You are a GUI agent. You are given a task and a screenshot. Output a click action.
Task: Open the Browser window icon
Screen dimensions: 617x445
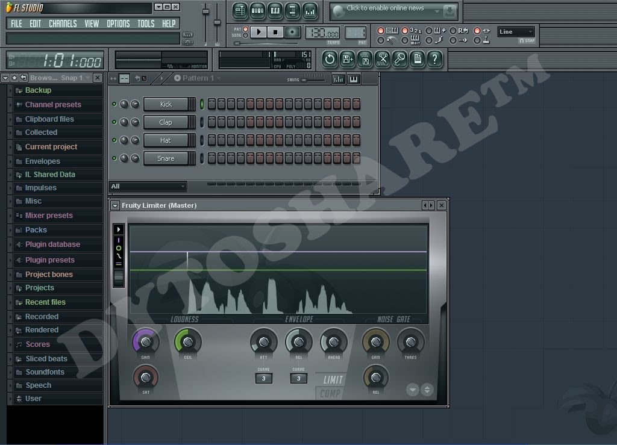pos(292,11)
